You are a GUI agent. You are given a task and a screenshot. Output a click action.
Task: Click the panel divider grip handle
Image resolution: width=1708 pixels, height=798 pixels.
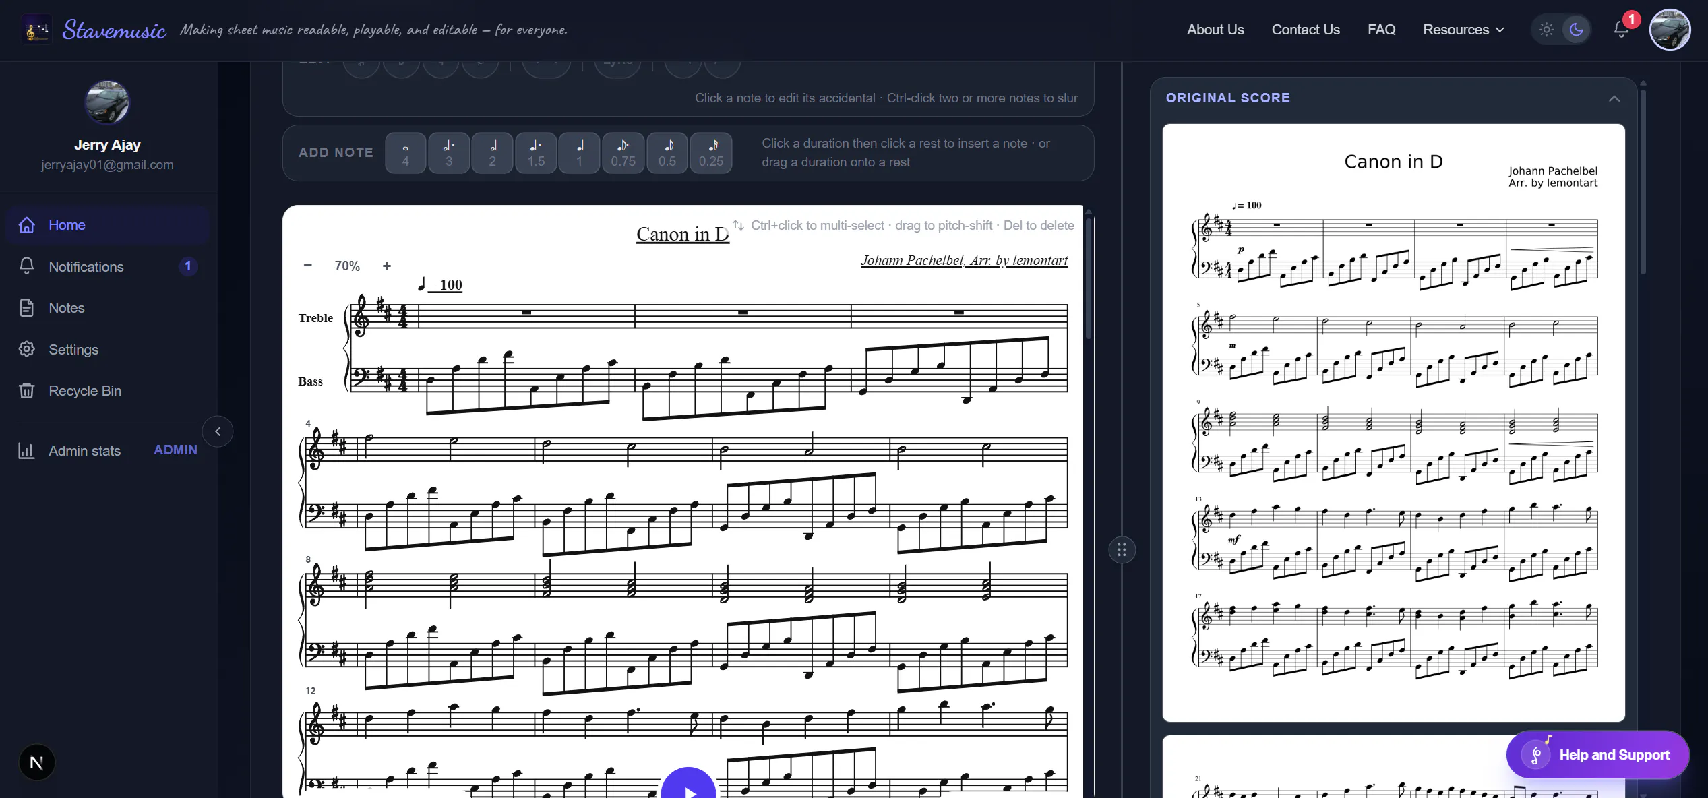click(x=1122, y=550)
